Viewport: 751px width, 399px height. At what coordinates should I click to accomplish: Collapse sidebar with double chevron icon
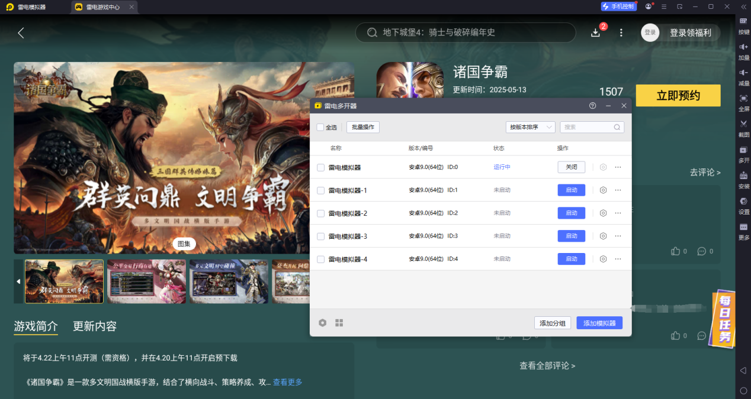pyautogui.click(x=743, y=7)
